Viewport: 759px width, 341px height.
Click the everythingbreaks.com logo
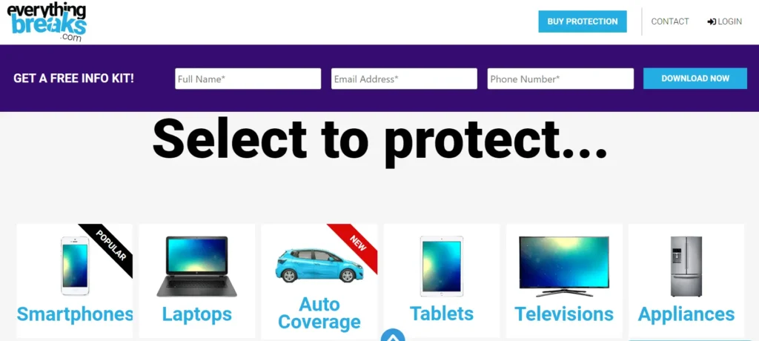pos(47,22)
